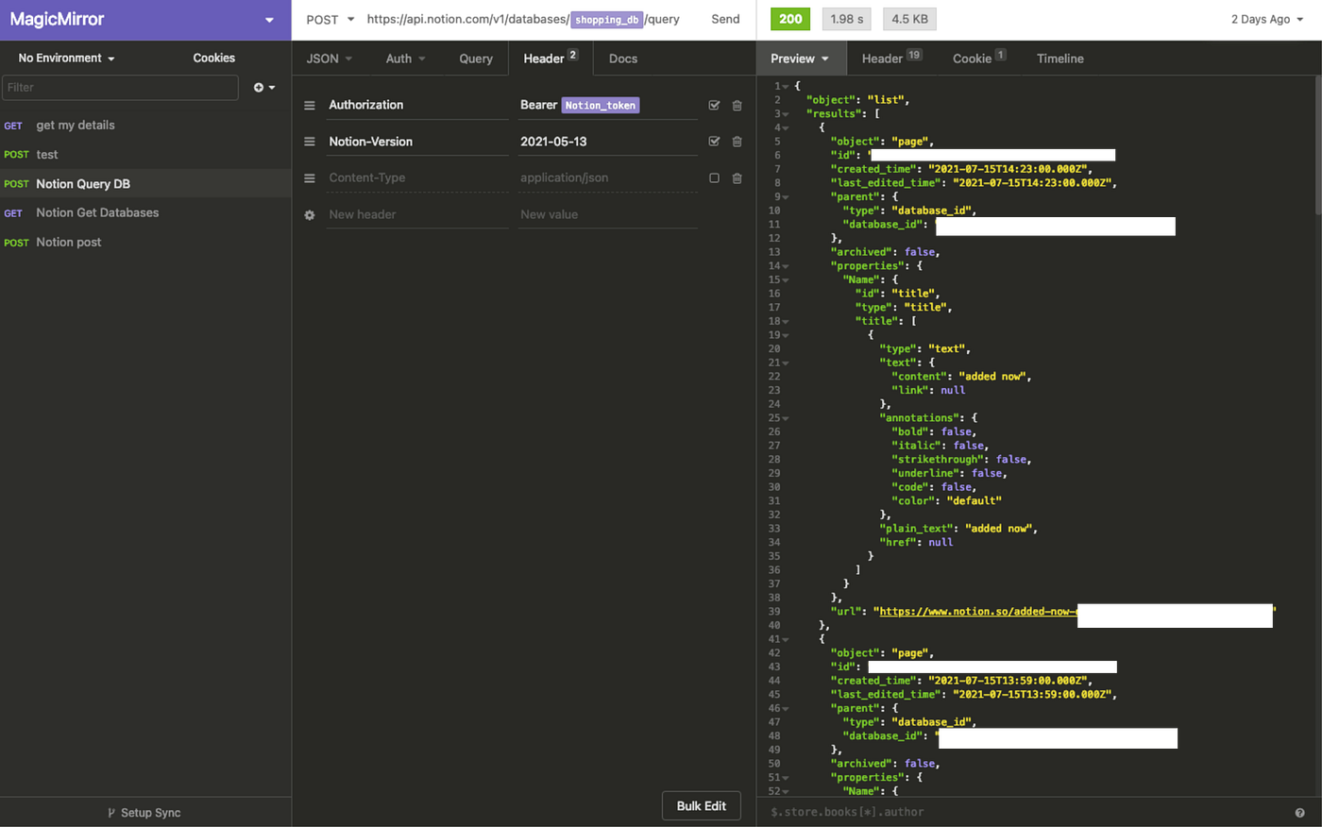Open the No Environment dropdown
The width and height of the screenshot is (1322, 827).
point(66,59)
